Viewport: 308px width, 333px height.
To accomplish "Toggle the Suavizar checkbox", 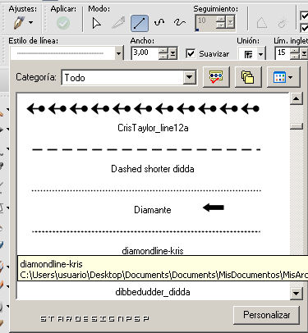I will point(191,53).
